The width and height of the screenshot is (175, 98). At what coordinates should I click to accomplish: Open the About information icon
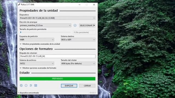[26, 85]
